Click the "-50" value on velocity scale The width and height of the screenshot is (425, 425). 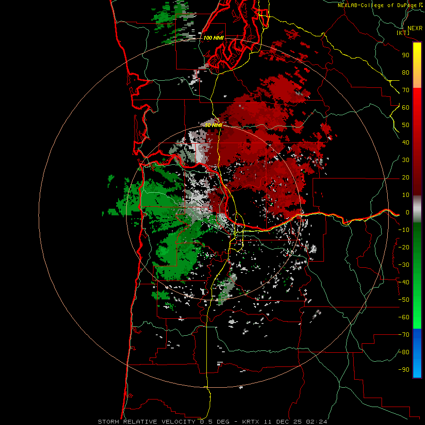click(404, 300)
